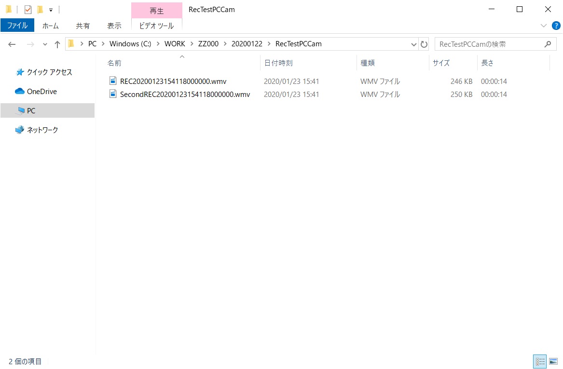Screen dimensions: 563x369
Task: Click PC in the address breadcrumb
Action: (x=92, y=44)
